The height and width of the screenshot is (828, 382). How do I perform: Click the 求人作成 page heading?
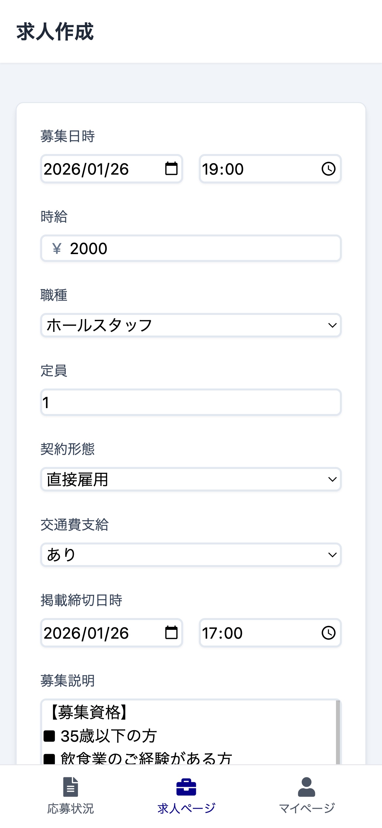pos(56,32)
